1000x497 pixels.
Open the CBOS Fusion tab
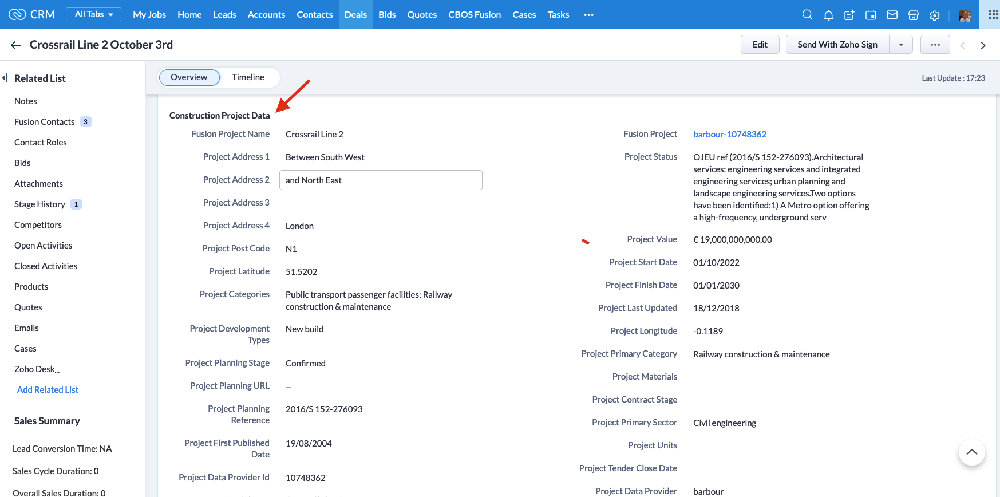tap(475, 15)
